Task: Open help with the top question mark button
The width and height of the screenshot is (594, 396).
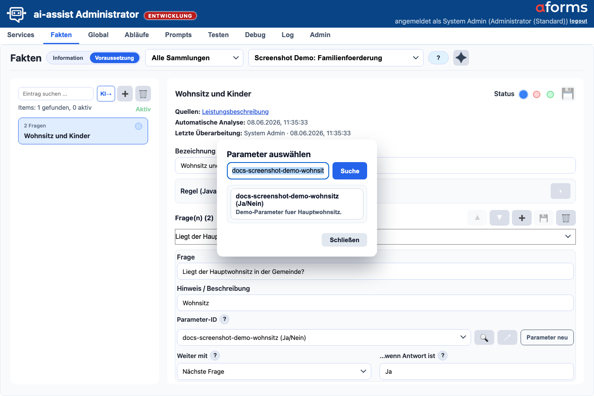Action: (438, 58)
